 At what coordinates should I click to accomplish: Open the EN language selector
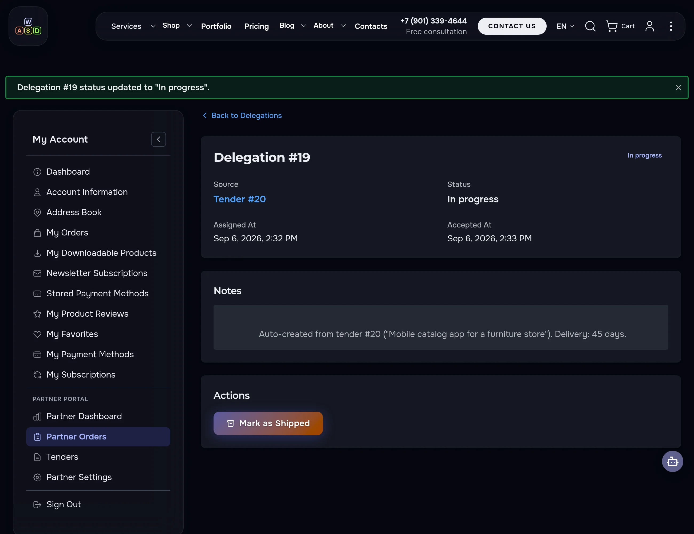coord(565,26)
